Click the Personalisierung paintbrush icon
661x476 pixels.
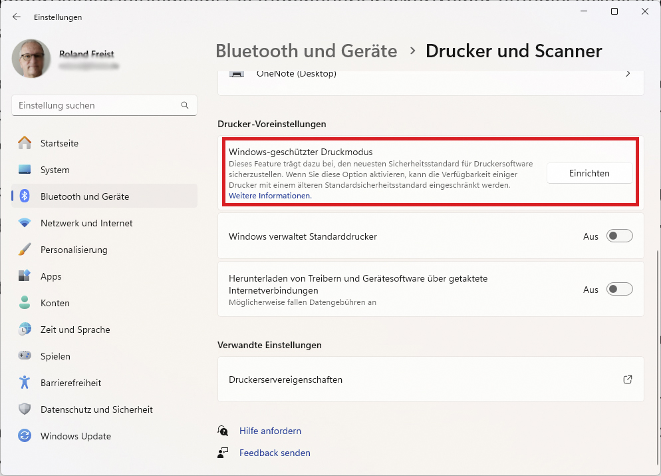click(x=25, y=250)
